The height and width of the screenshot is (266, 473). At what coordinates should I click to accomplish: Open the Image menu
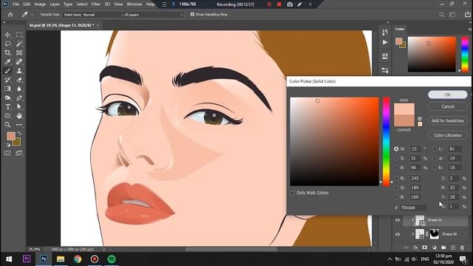click(x=40, y=4)
